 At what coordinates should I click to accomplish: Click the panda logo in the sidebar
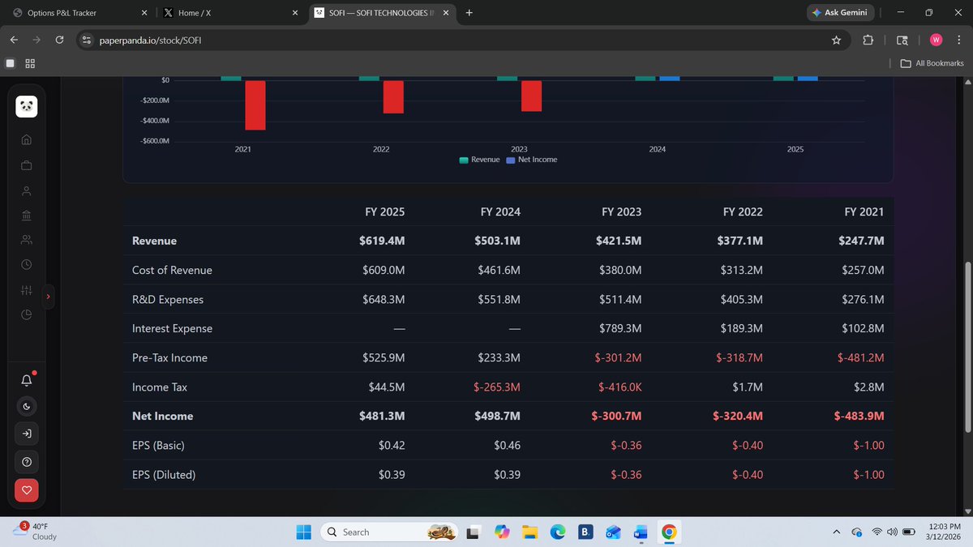tap(27, 107)
